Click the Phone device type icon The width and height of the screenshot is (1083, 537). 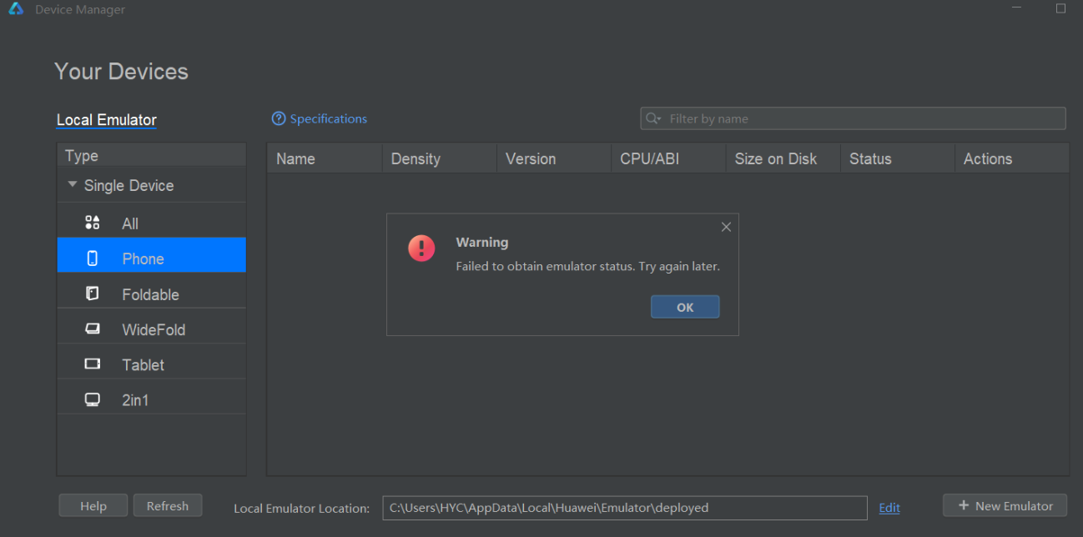(93, 258)
